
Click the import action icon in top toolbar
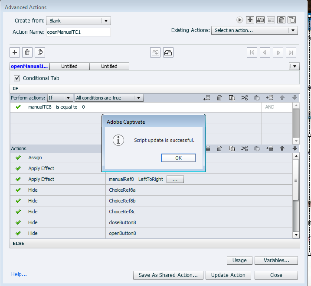tap(260, 20)
